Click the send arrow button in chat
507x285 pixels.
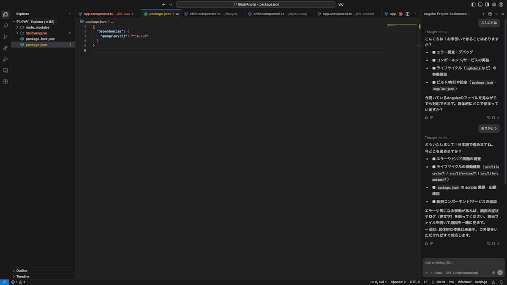[x=500, y=273]
